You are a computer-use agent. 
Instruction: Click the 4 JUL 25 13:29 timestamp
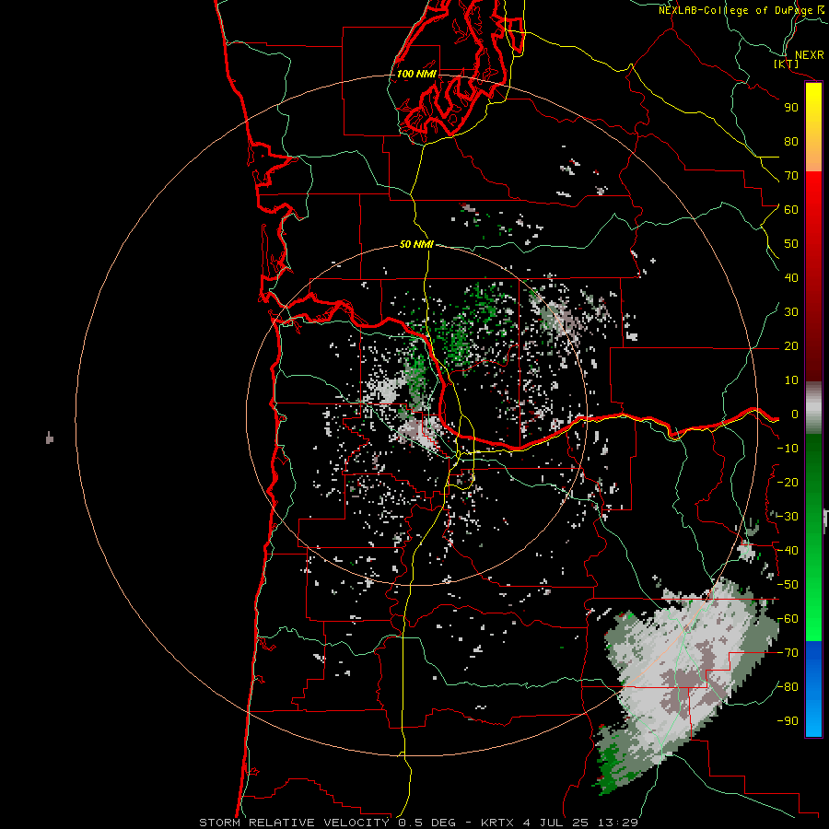click(x=581, y=823)
